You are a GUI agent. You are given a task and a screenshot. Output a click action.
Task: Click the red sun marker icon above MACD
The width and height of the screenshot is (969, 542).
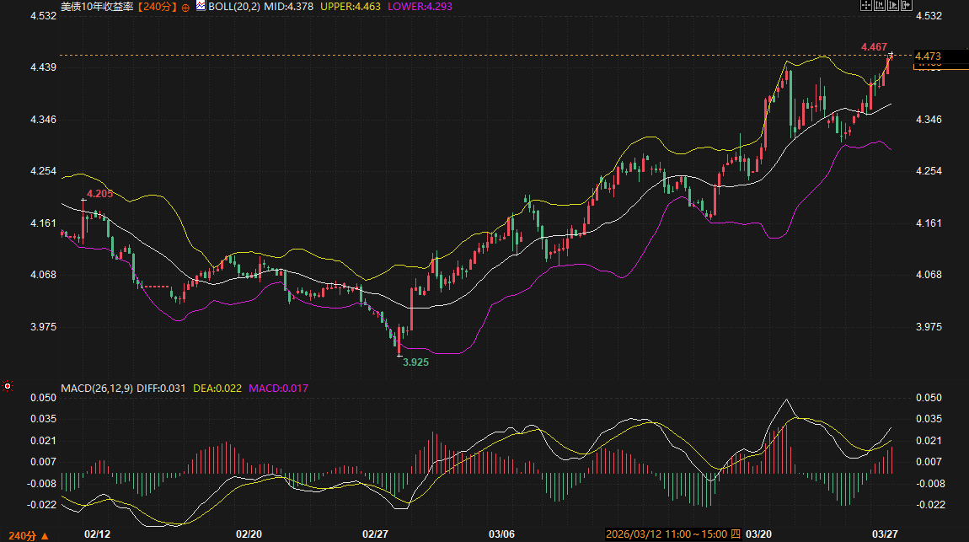click(8, 386)
